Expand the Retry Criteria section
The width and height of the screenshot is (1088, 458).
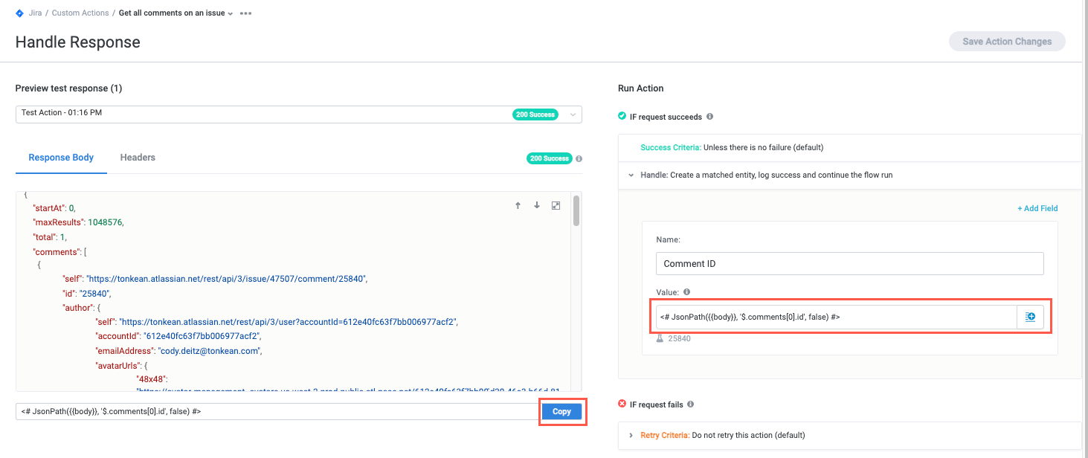[x=631, y=435]
